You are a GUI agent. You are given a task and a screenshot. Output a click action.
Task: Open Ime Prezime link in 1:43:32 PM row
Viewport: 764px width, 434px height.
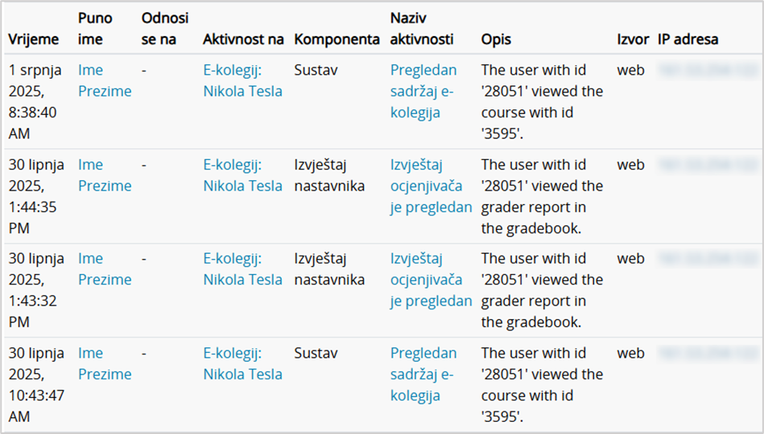[104, 269]
